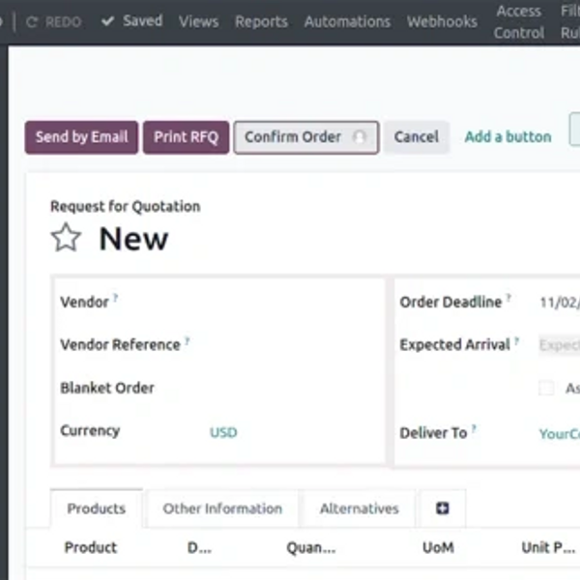The image size is (580, 580).
Task: Click the user icon on Confirm Order
Action: [360, 137]
